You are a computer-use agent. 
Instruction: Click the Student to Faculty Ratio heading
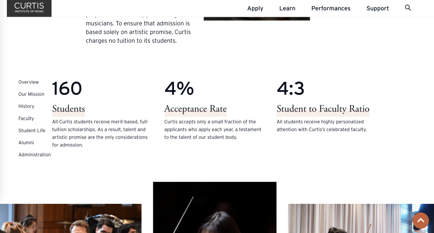point(323,109)
